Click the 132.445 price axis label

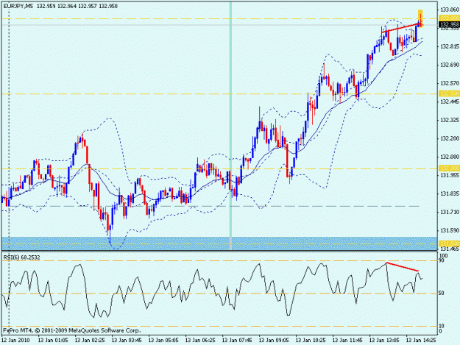[x=449, y=102]
